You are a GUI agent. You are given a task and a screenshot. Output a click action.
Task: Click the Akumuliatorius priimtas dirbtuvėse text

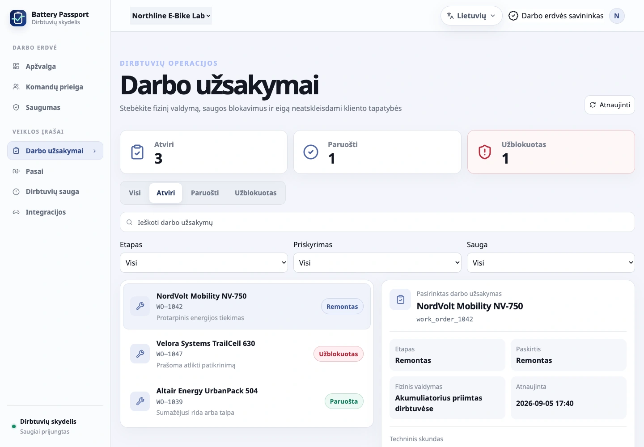[439, 403]
